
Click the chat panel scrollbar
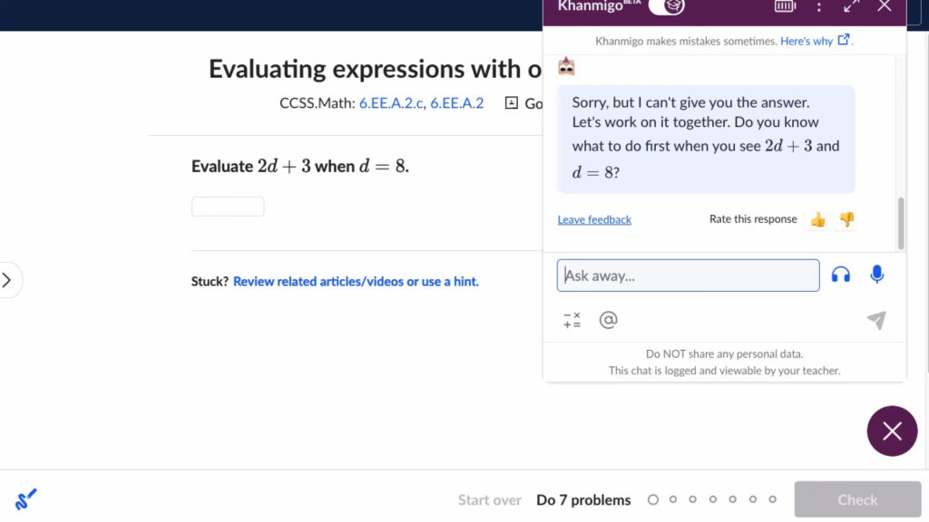[x=901, y=222]
